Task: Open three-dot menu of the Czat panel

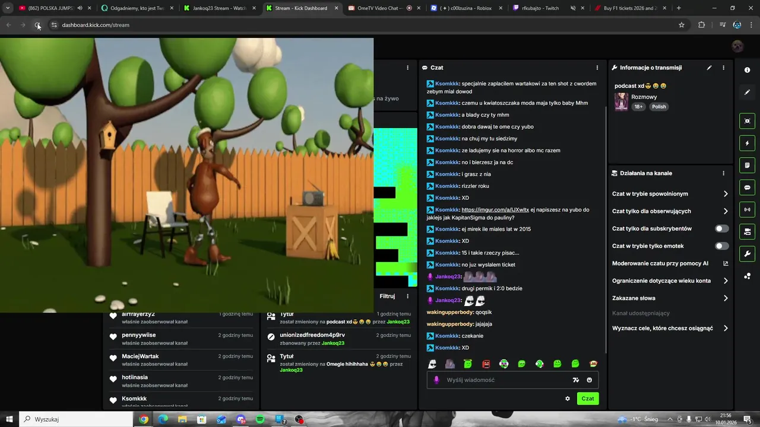Action: (x=597, y=68)
